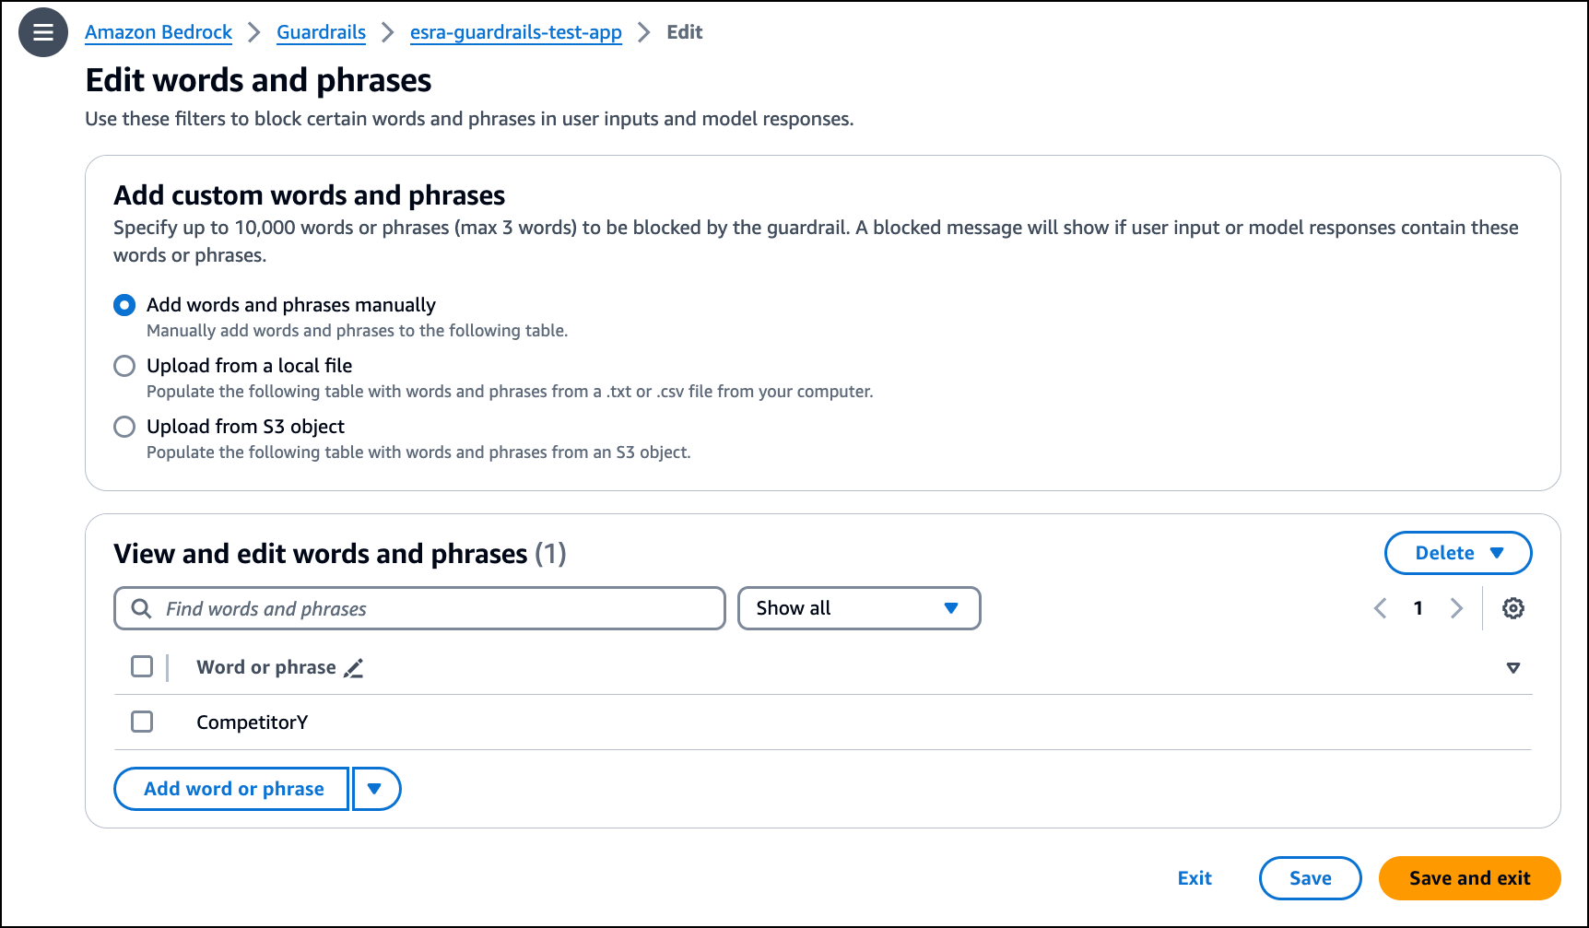Click the pencil edit icon beside Word or phrase

pos(354,668)
